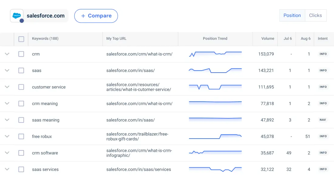Expand the saas meaning row

[7, 120]
